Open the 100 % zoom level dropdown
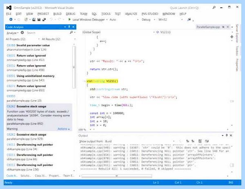Screen dimensions: 245x189 [x=85, y=130]
